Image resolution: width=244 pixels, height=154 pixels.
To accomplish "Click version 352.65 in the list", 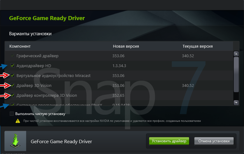I will 118,95.
